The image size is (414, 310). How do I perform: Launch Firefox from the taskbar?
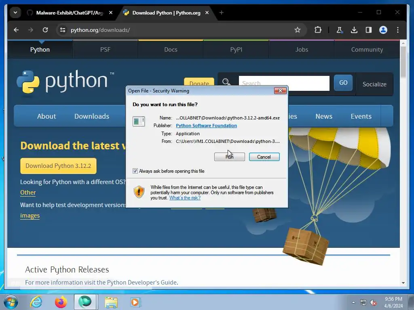(61, 302)
